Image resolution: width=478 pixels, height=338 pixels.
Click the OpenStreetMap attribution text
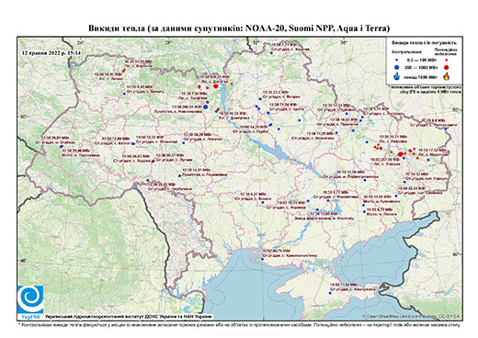411,316
